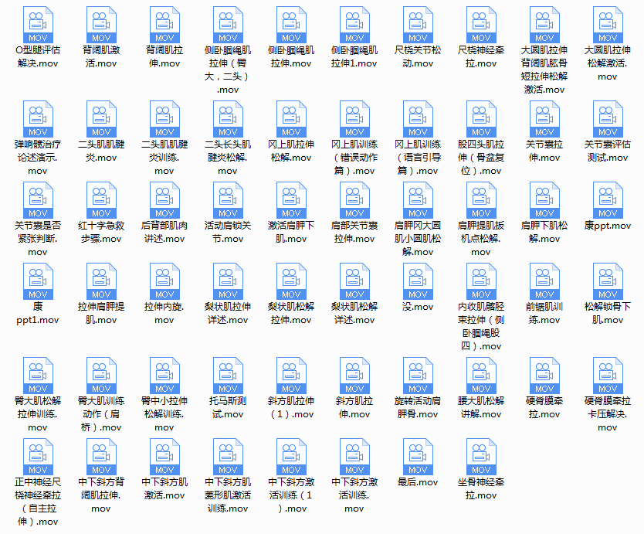
Task: Click name 大圆肌拉伸背阔肌肱骨短拉伸松解激活.mov
Action: [x=544, y=70]
